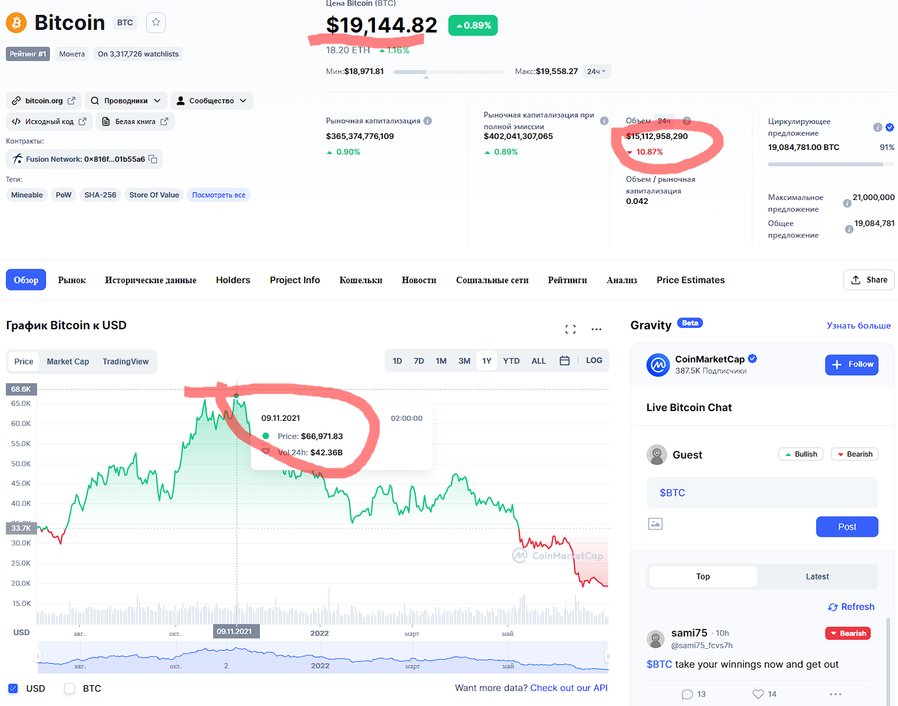Image resolution: width=898 pixels, height=706 pixels.
Task: Enable the BTC currency checkbox
Action: pyautogui.click(x=70, y=688)
